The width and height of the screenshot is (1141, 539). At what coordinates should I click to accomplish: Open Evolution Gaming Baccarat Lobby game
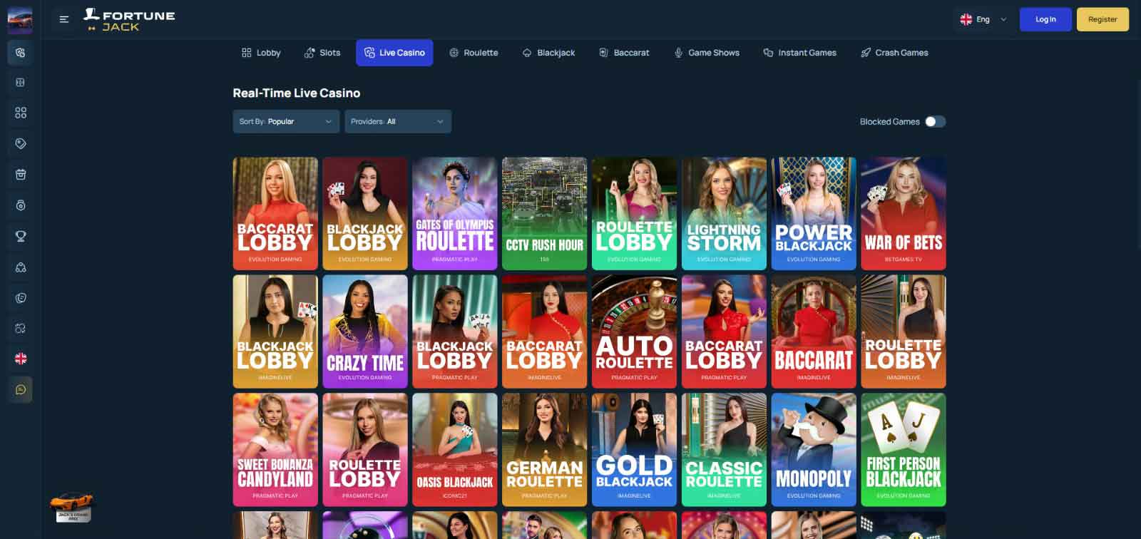(275, 214)
